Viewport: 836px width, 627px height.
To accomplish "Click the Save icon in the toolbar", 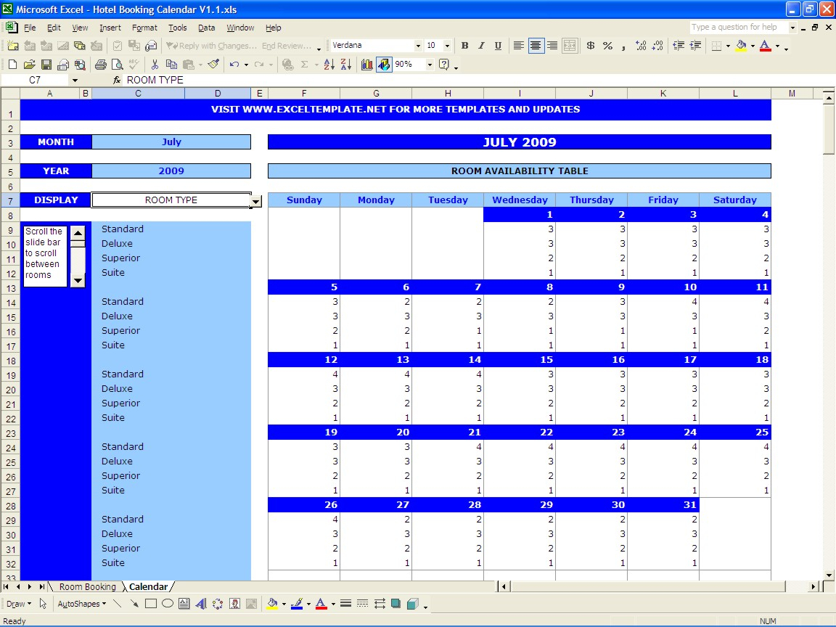I will pyautogui.click(x=46, y=65).
